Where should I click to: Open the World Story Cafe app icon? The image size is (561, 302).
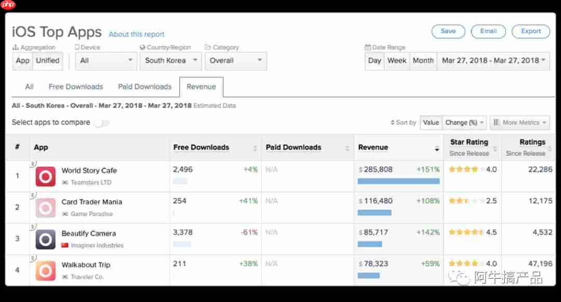(45, 176)
